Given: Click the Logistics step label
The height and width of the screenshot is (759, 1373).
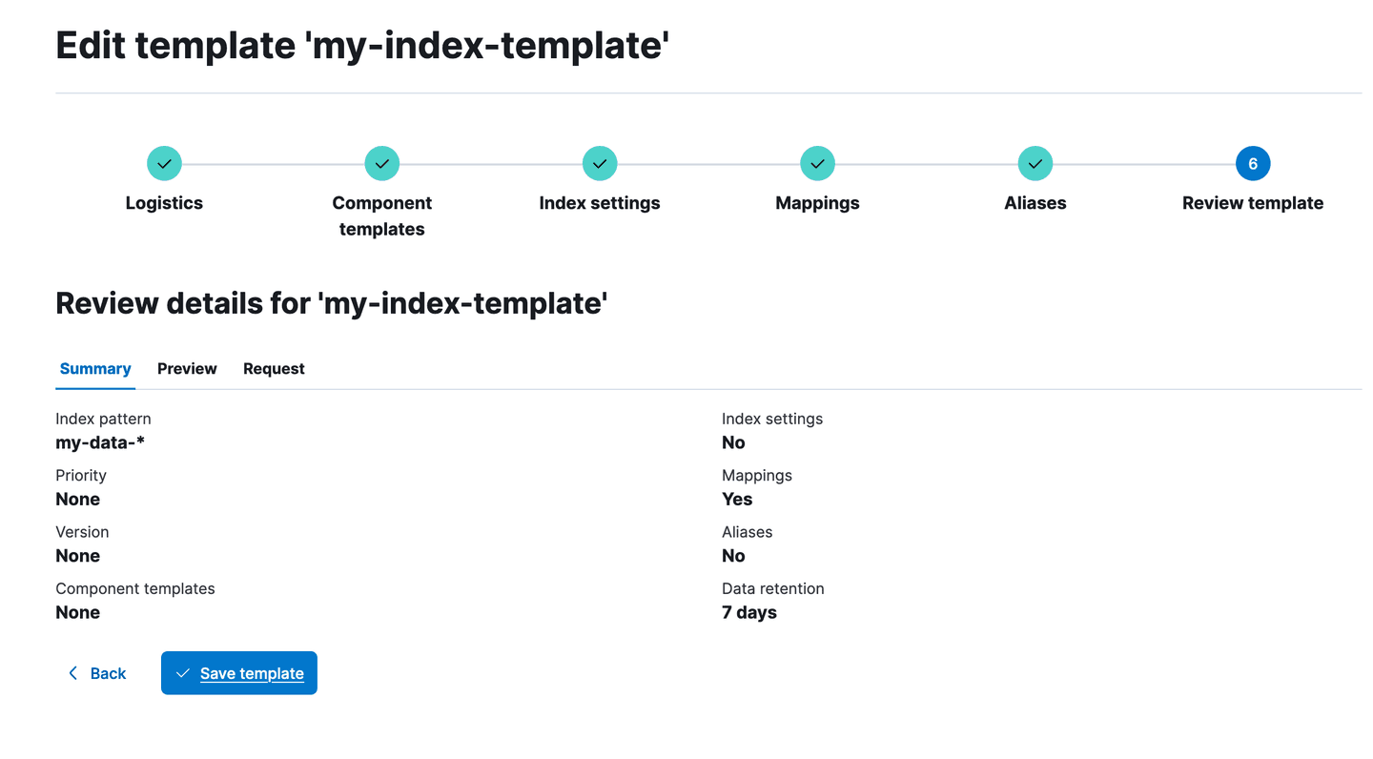Looking at the screenshot, I should tap(164, 203).
